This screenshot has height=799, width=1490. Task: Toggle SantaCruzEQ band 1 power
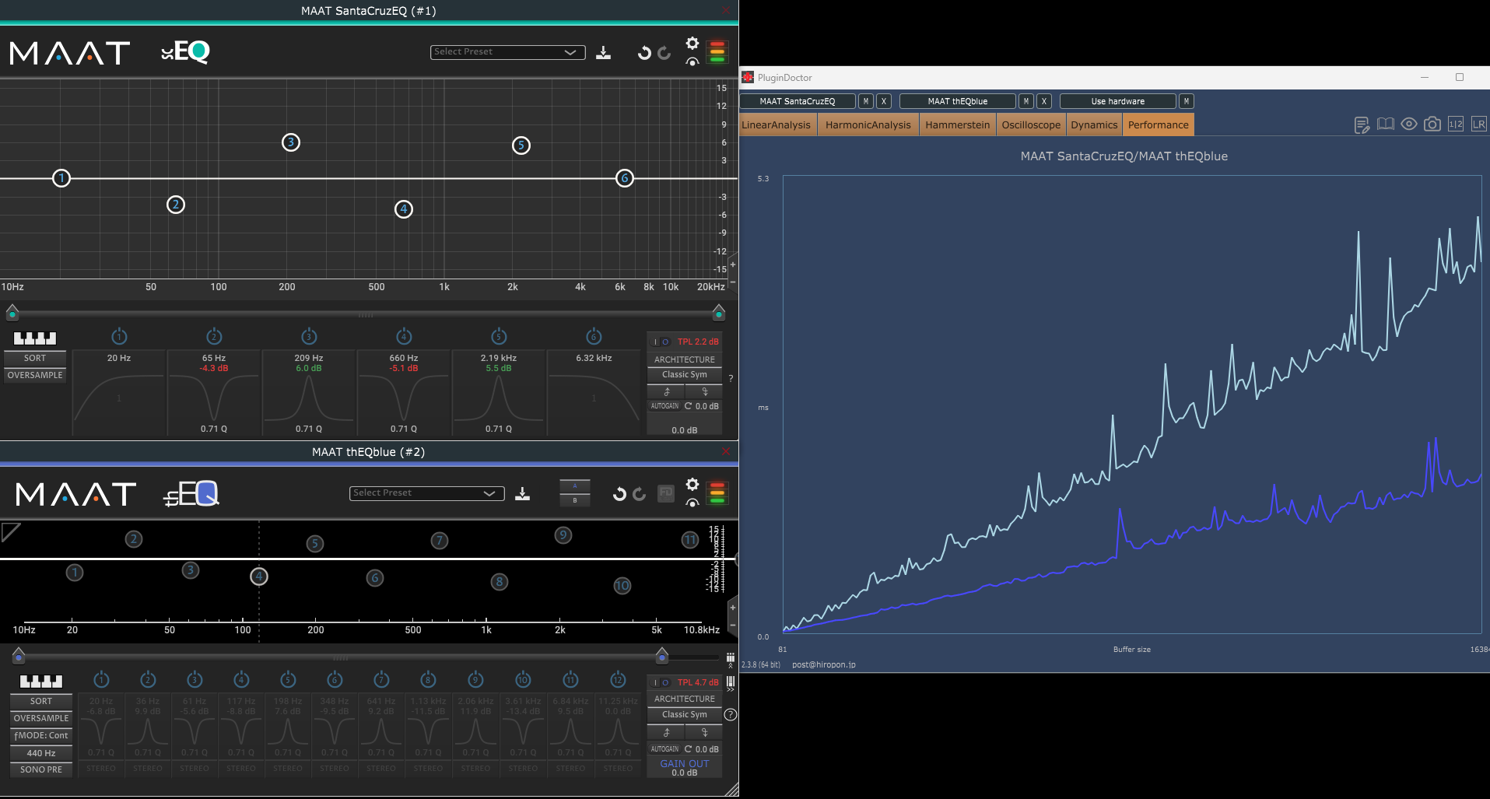[x=119, y=336]
